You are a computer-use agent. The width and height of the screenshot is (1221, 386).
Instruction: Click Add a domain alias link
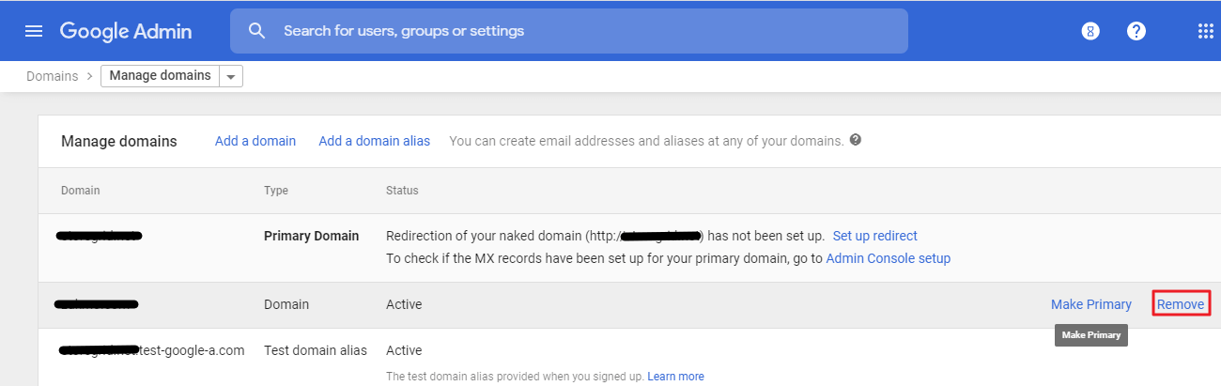pos(374,141)
